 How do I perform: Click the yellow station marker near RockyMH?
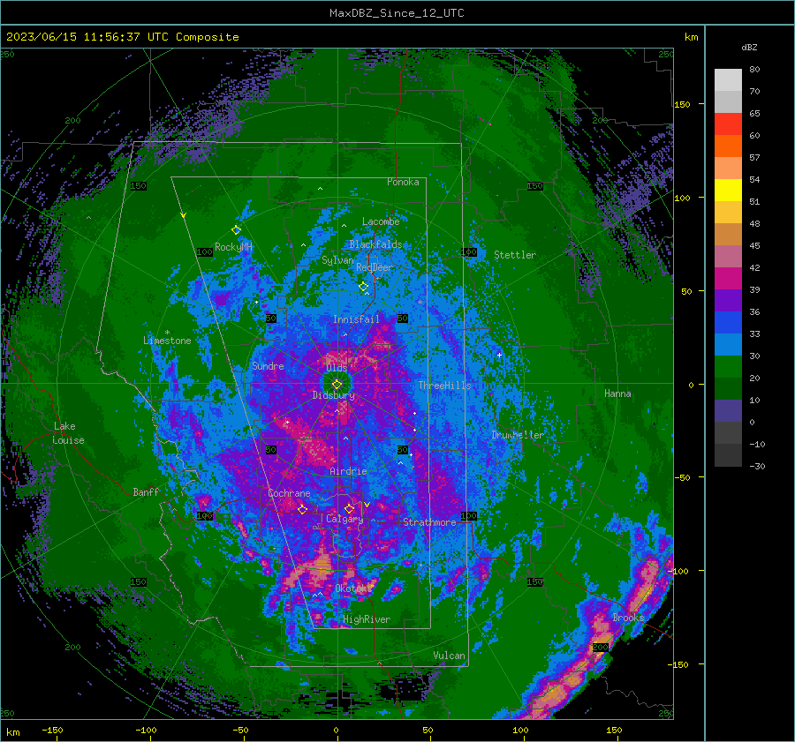tap(236, 229)
